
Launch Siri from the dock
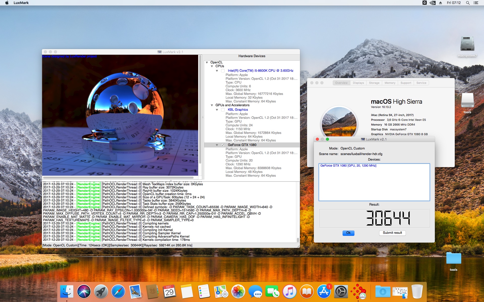pos(84,291)
